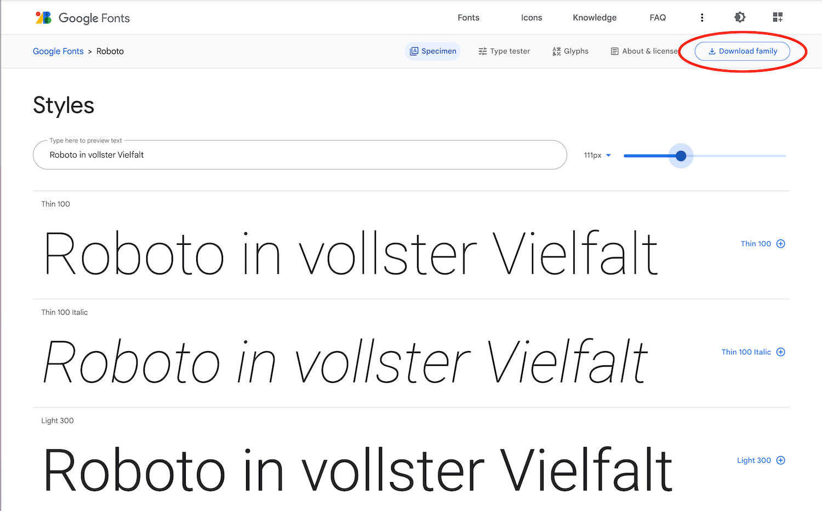Select the Type tester tool icon
This screenshot has height=511, width=822.
(x=483, y=51)
